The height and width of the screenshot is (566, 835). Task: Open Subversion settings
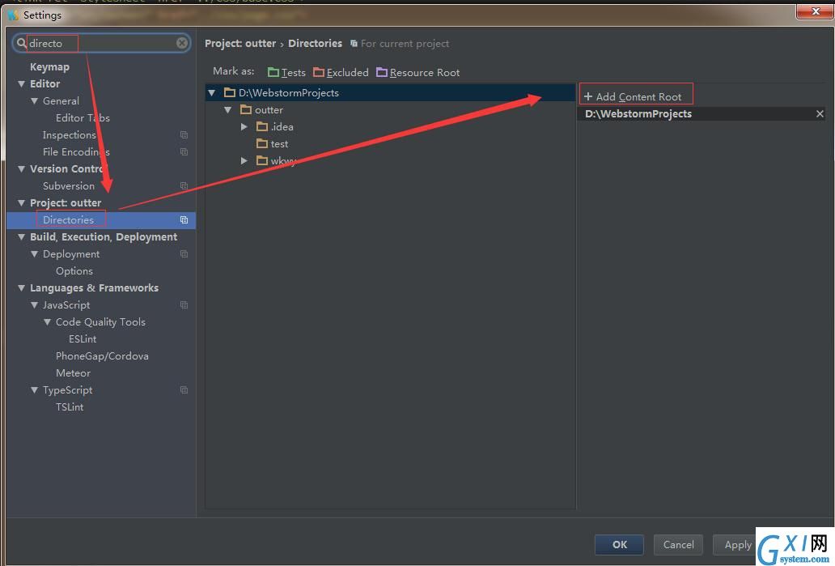tap(69, 186)
